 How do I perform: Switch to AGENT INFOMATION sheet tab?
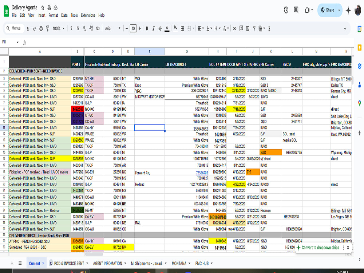point(107,264)
